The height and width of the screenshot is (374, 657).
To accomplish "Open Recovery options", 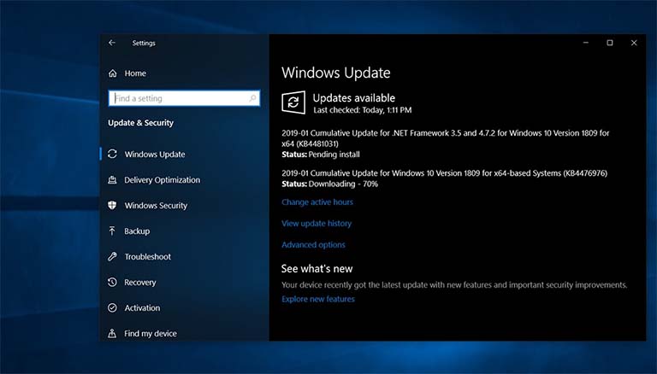I will coord(140,283).
